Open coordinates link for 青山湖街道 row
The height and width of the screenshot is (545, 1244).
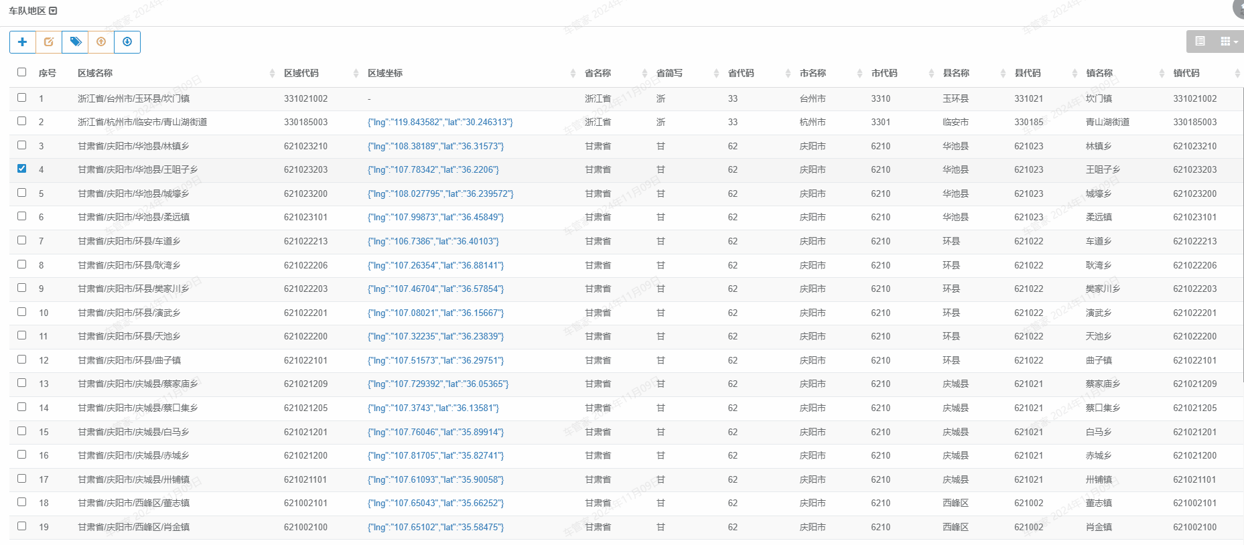point(440,123)
